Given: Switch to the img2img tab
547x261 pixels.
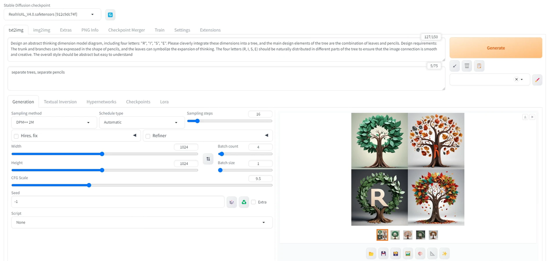Looking at the screenshot, I should coord(41,30).
